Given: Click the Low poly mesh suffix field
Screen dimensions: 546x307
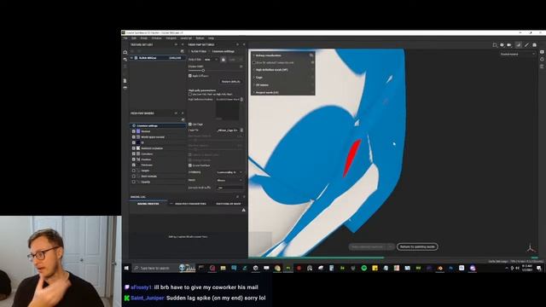Looking at the screenshot, I should [x=229, y=188].
